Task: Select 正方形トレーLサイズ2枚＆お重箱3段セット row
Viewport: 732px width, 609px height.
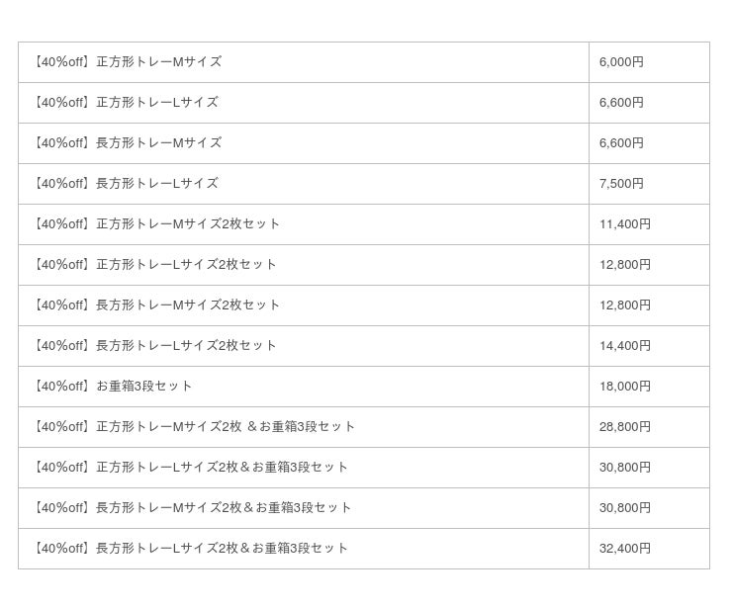Action: coord(364,468)
